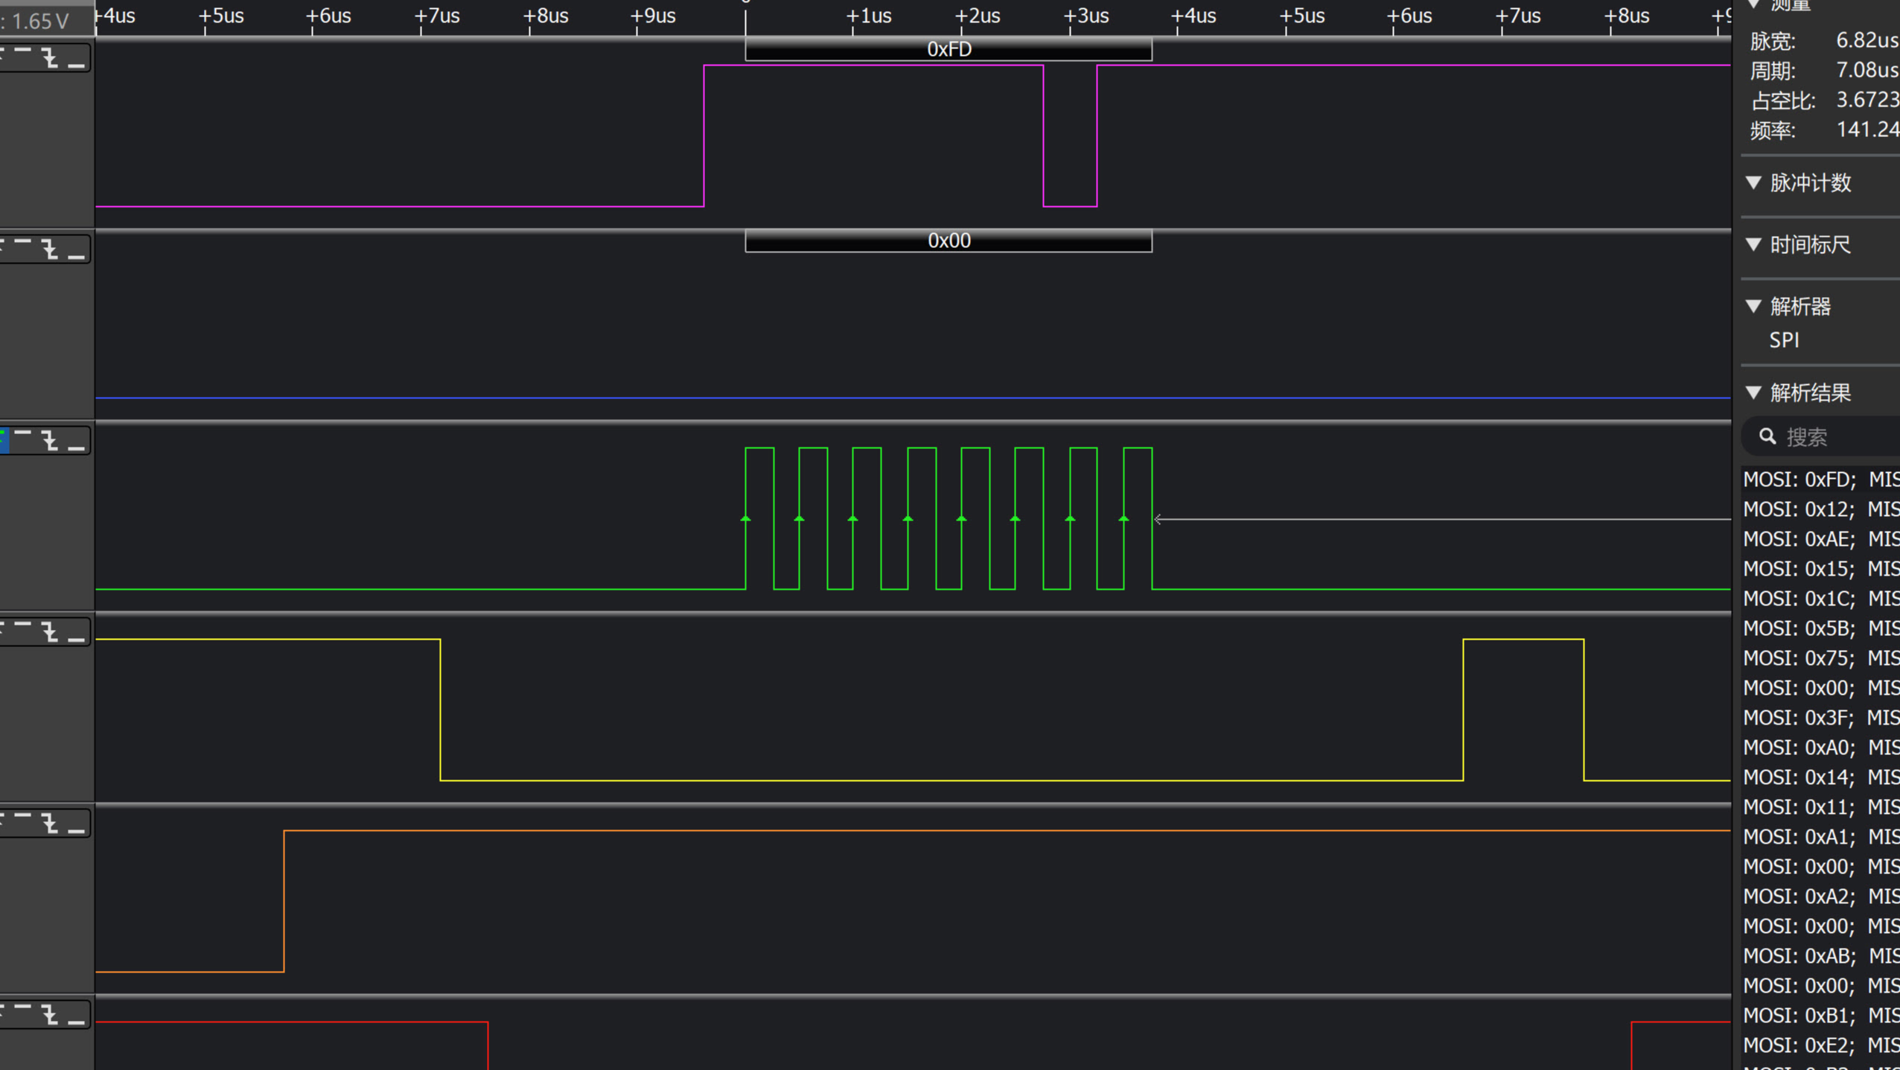Select the SPI decoder entry

1784,340
